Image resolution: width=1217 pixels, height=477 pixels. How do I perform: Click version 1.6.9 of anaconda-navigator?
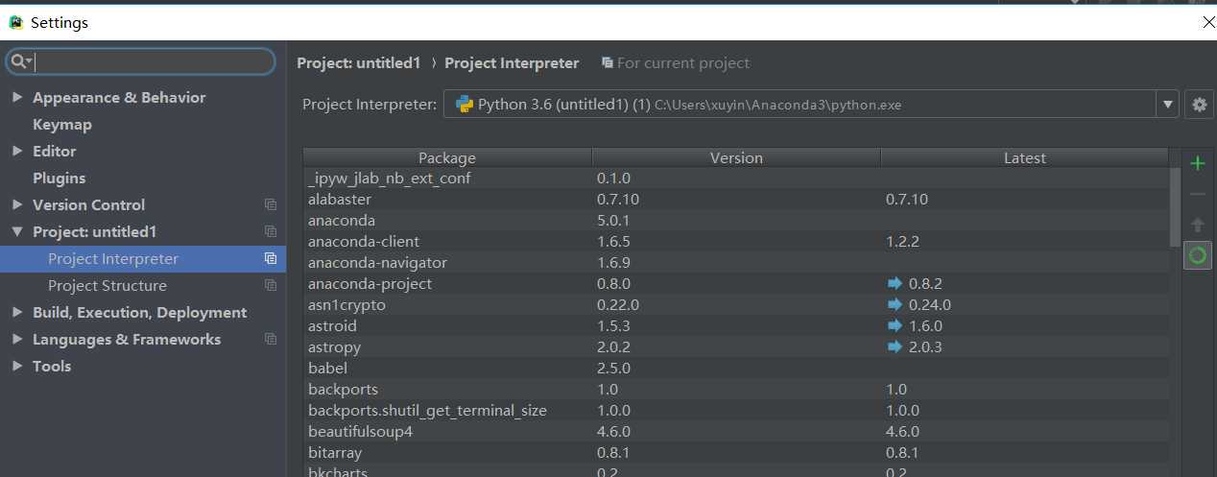pyautogui.click(x=612, y=262)
